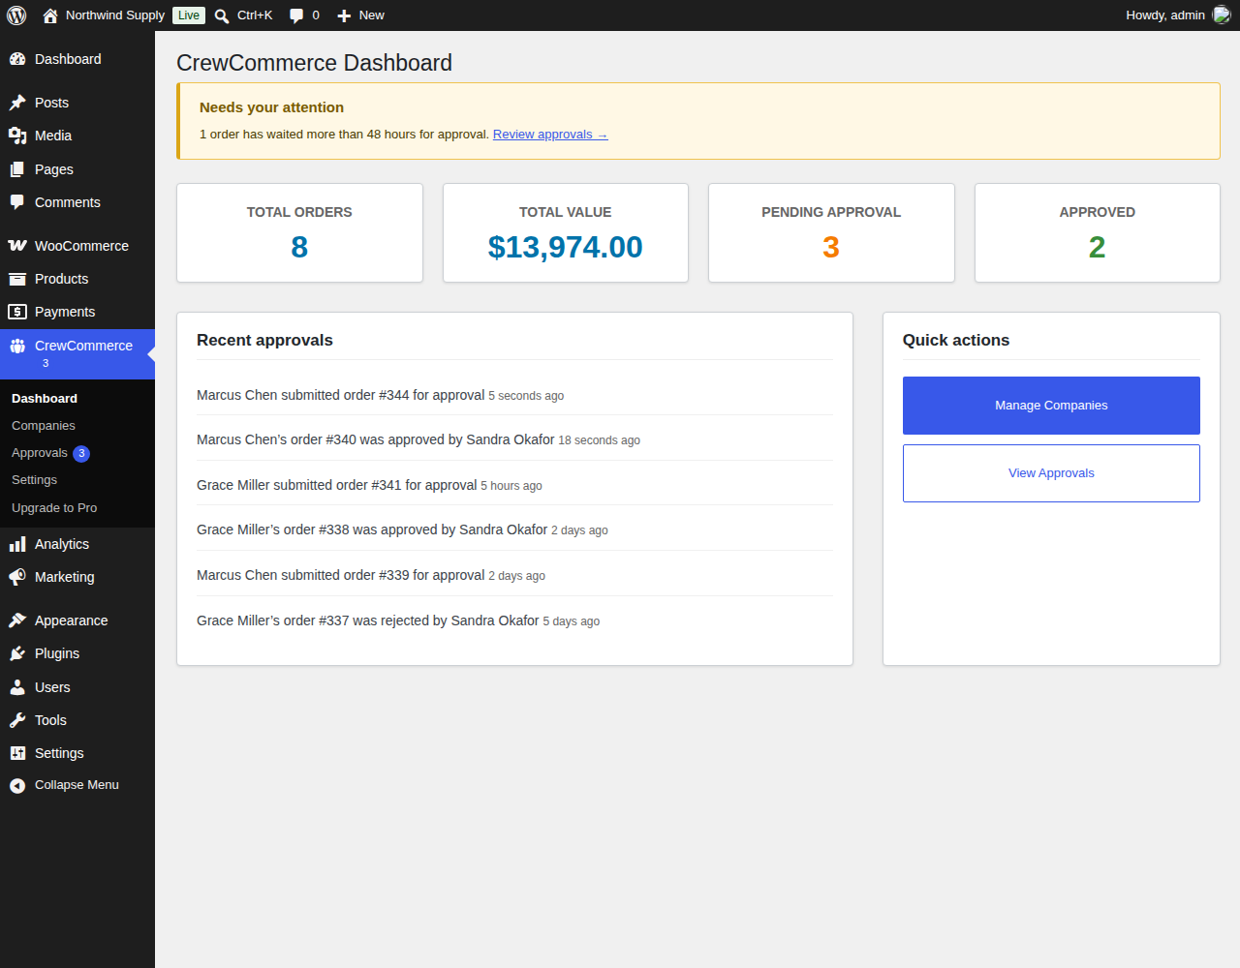
Task: Click the WordPress logo icon
Action: (x=16, y=15)
